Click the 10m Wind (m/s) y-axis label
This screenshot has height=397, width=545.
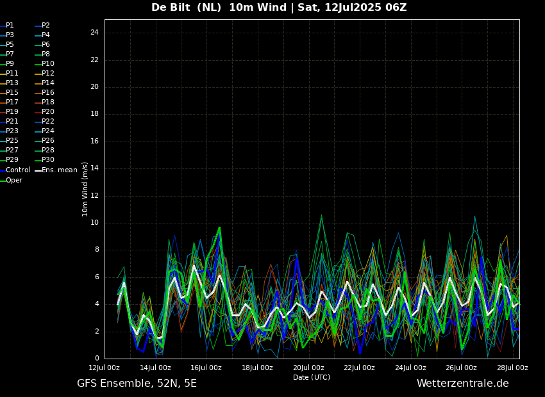(x=85, y=189)
